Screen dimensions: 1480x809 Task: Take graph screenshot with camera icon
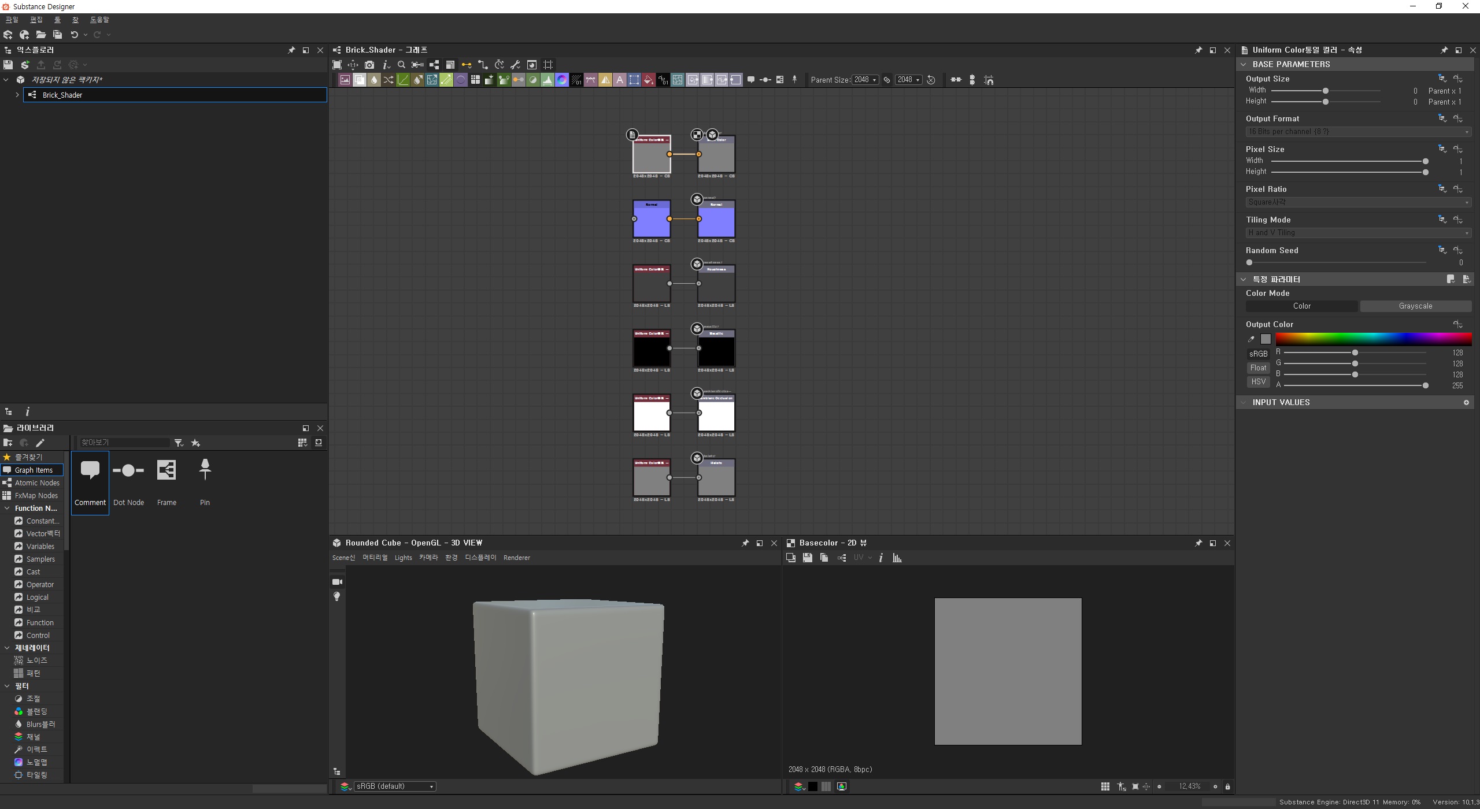369,65
